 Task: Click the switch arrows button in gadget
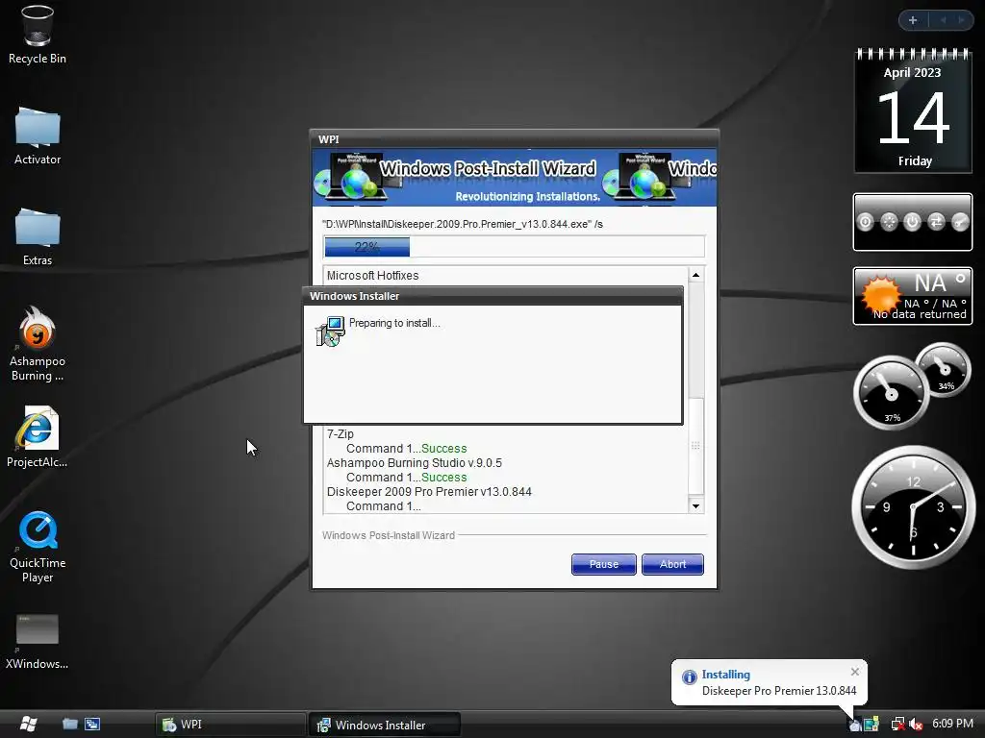936,222
